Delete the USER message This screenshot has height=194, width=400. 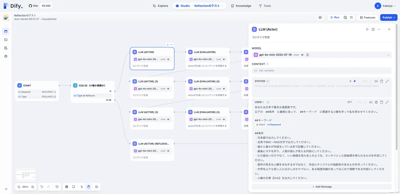coord(376,102)
